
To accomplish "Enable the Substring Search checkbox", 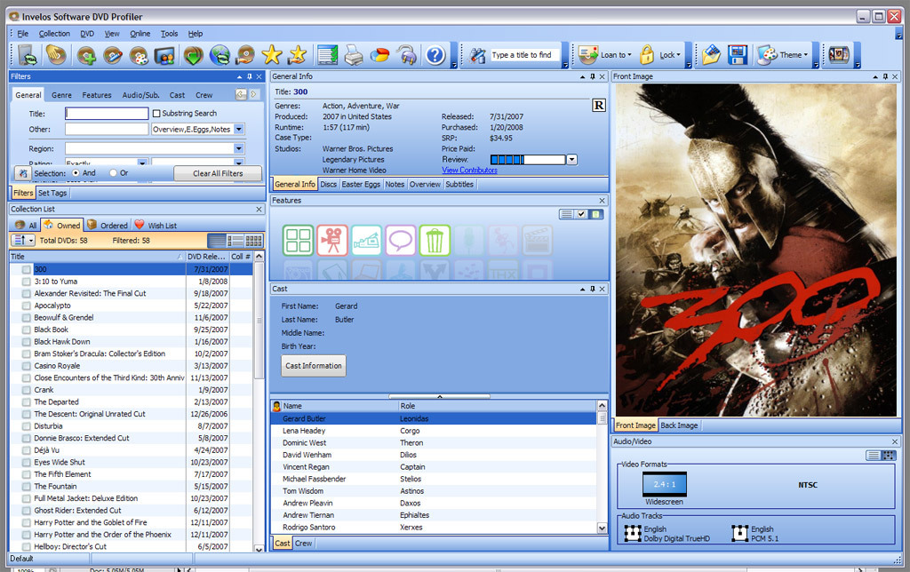I will pos(157,114).
